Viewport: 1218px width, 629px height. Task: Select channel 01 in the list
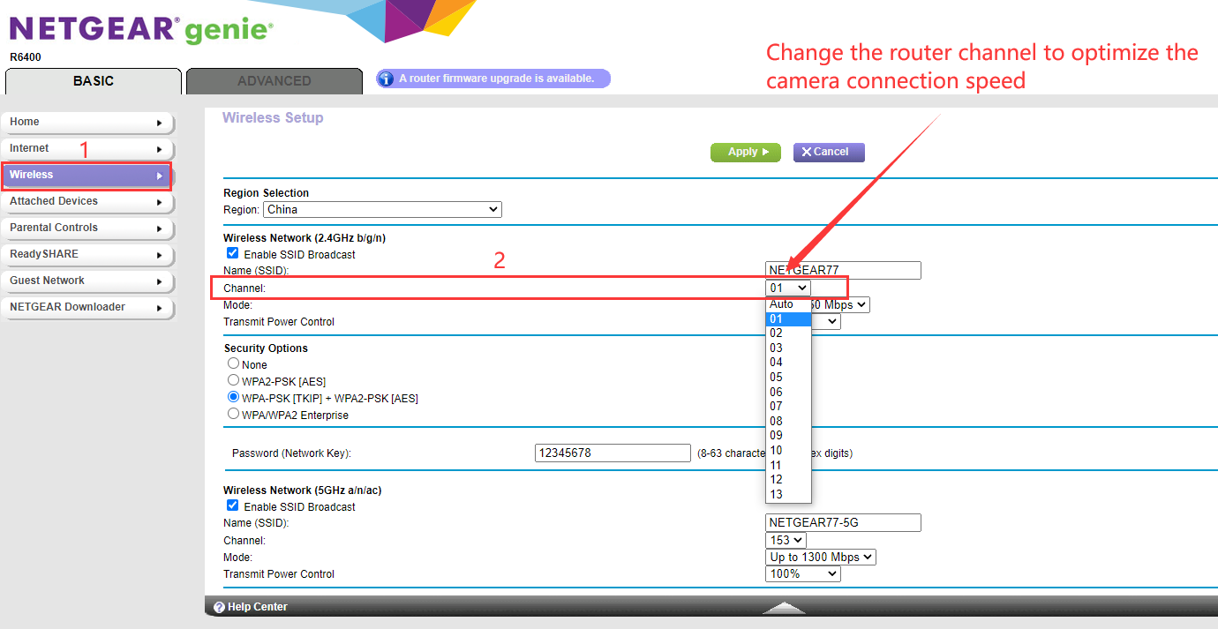pos(788,318)
